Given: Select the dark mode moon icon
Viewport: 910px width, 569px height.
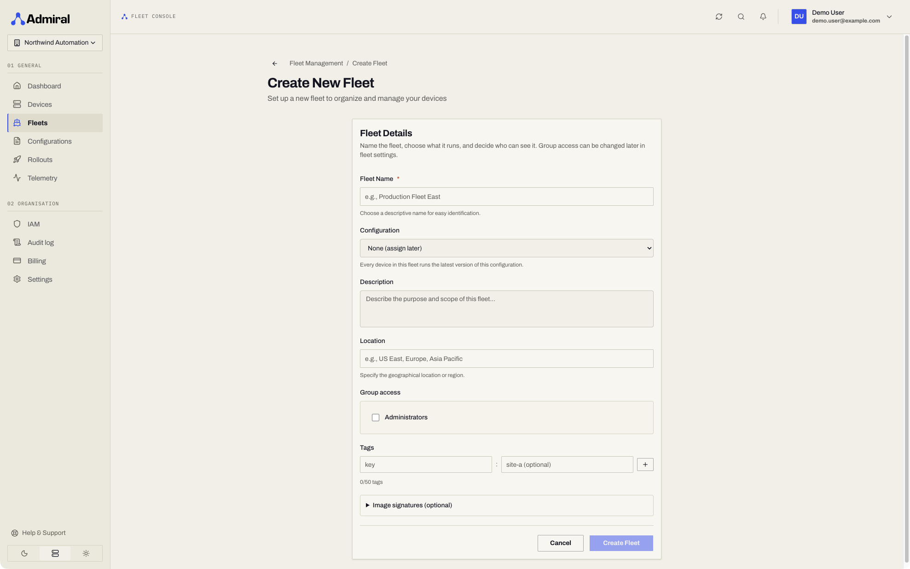Looking at the screenshot, I should point(24,553).
